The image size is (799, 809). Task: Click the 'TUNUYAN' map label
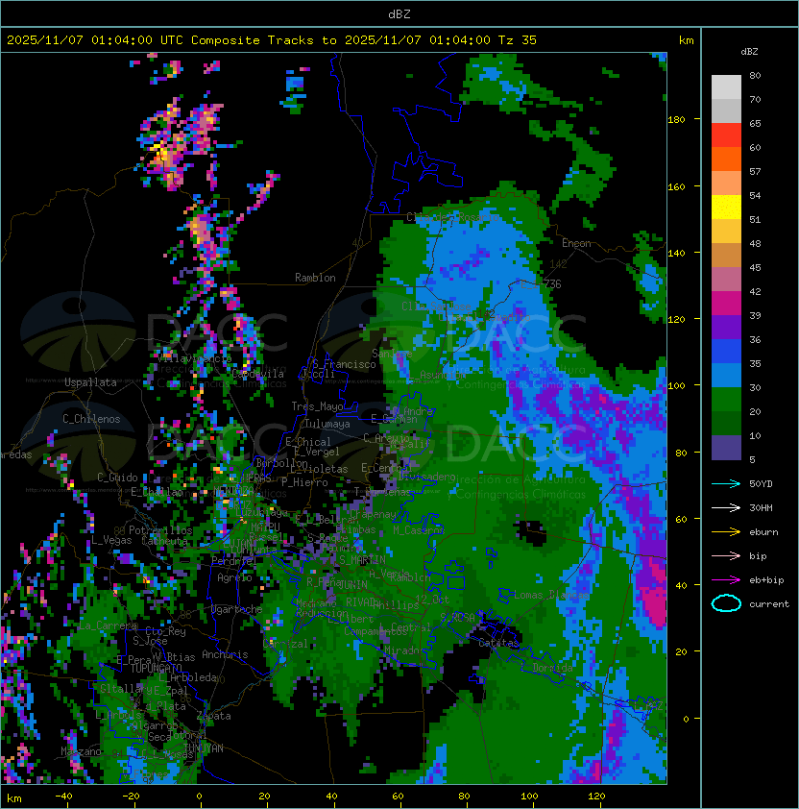pyautogui.click(x=204, y=748)
